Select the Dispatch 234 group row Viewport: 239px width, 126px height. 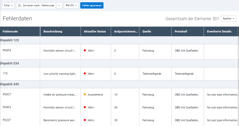click(10, 63)
